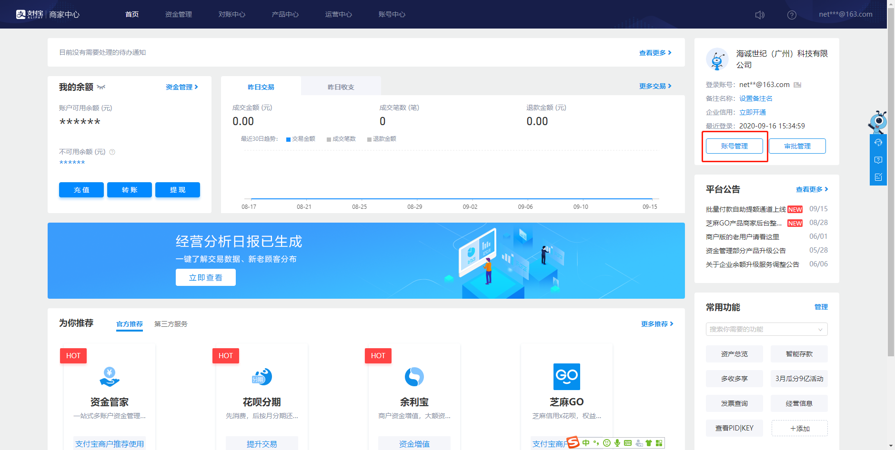Click the icon next to login account email
This screenshot has width=895, height=450.
point(797,85)
